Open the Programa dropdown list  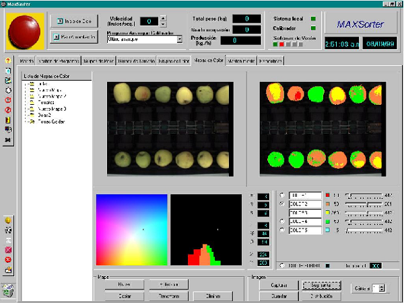[x=180, y=40]
